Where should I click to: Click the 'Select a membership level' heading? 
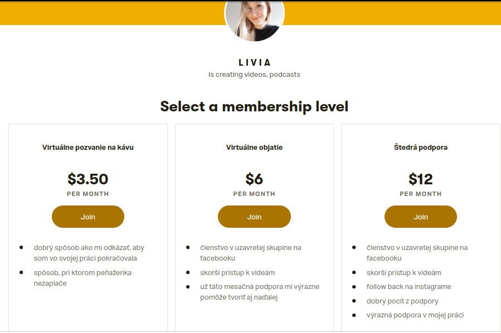click(254, 106)
